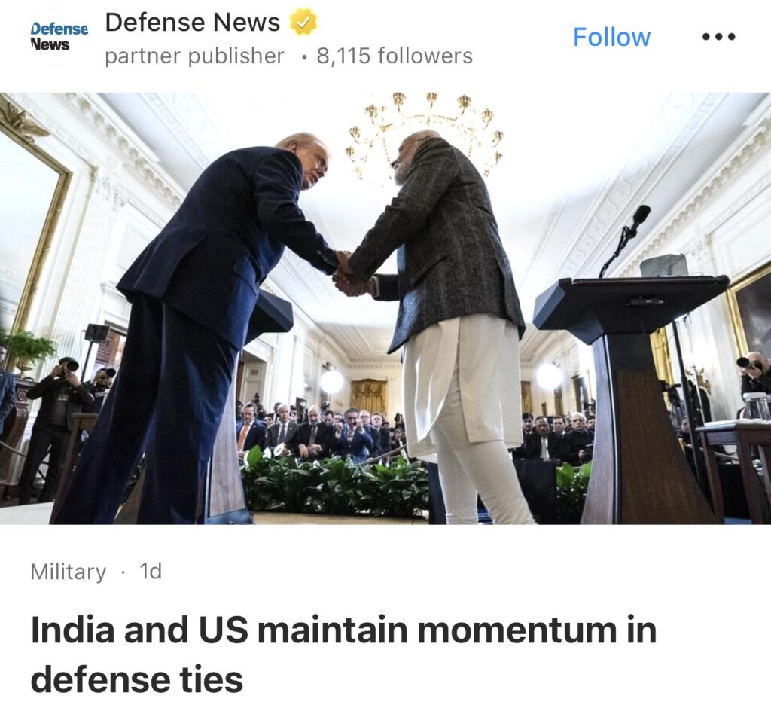The height and width of the screenshot is (711, 771).
Task: Open the three-dot more options menu
Action: [718, 36]
